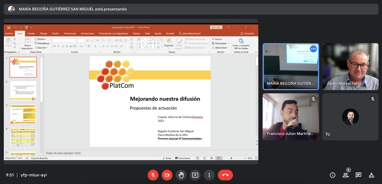Screen dimensions: 382x184
Task: Open the Sección dropdown
Action: coord(41,48)
